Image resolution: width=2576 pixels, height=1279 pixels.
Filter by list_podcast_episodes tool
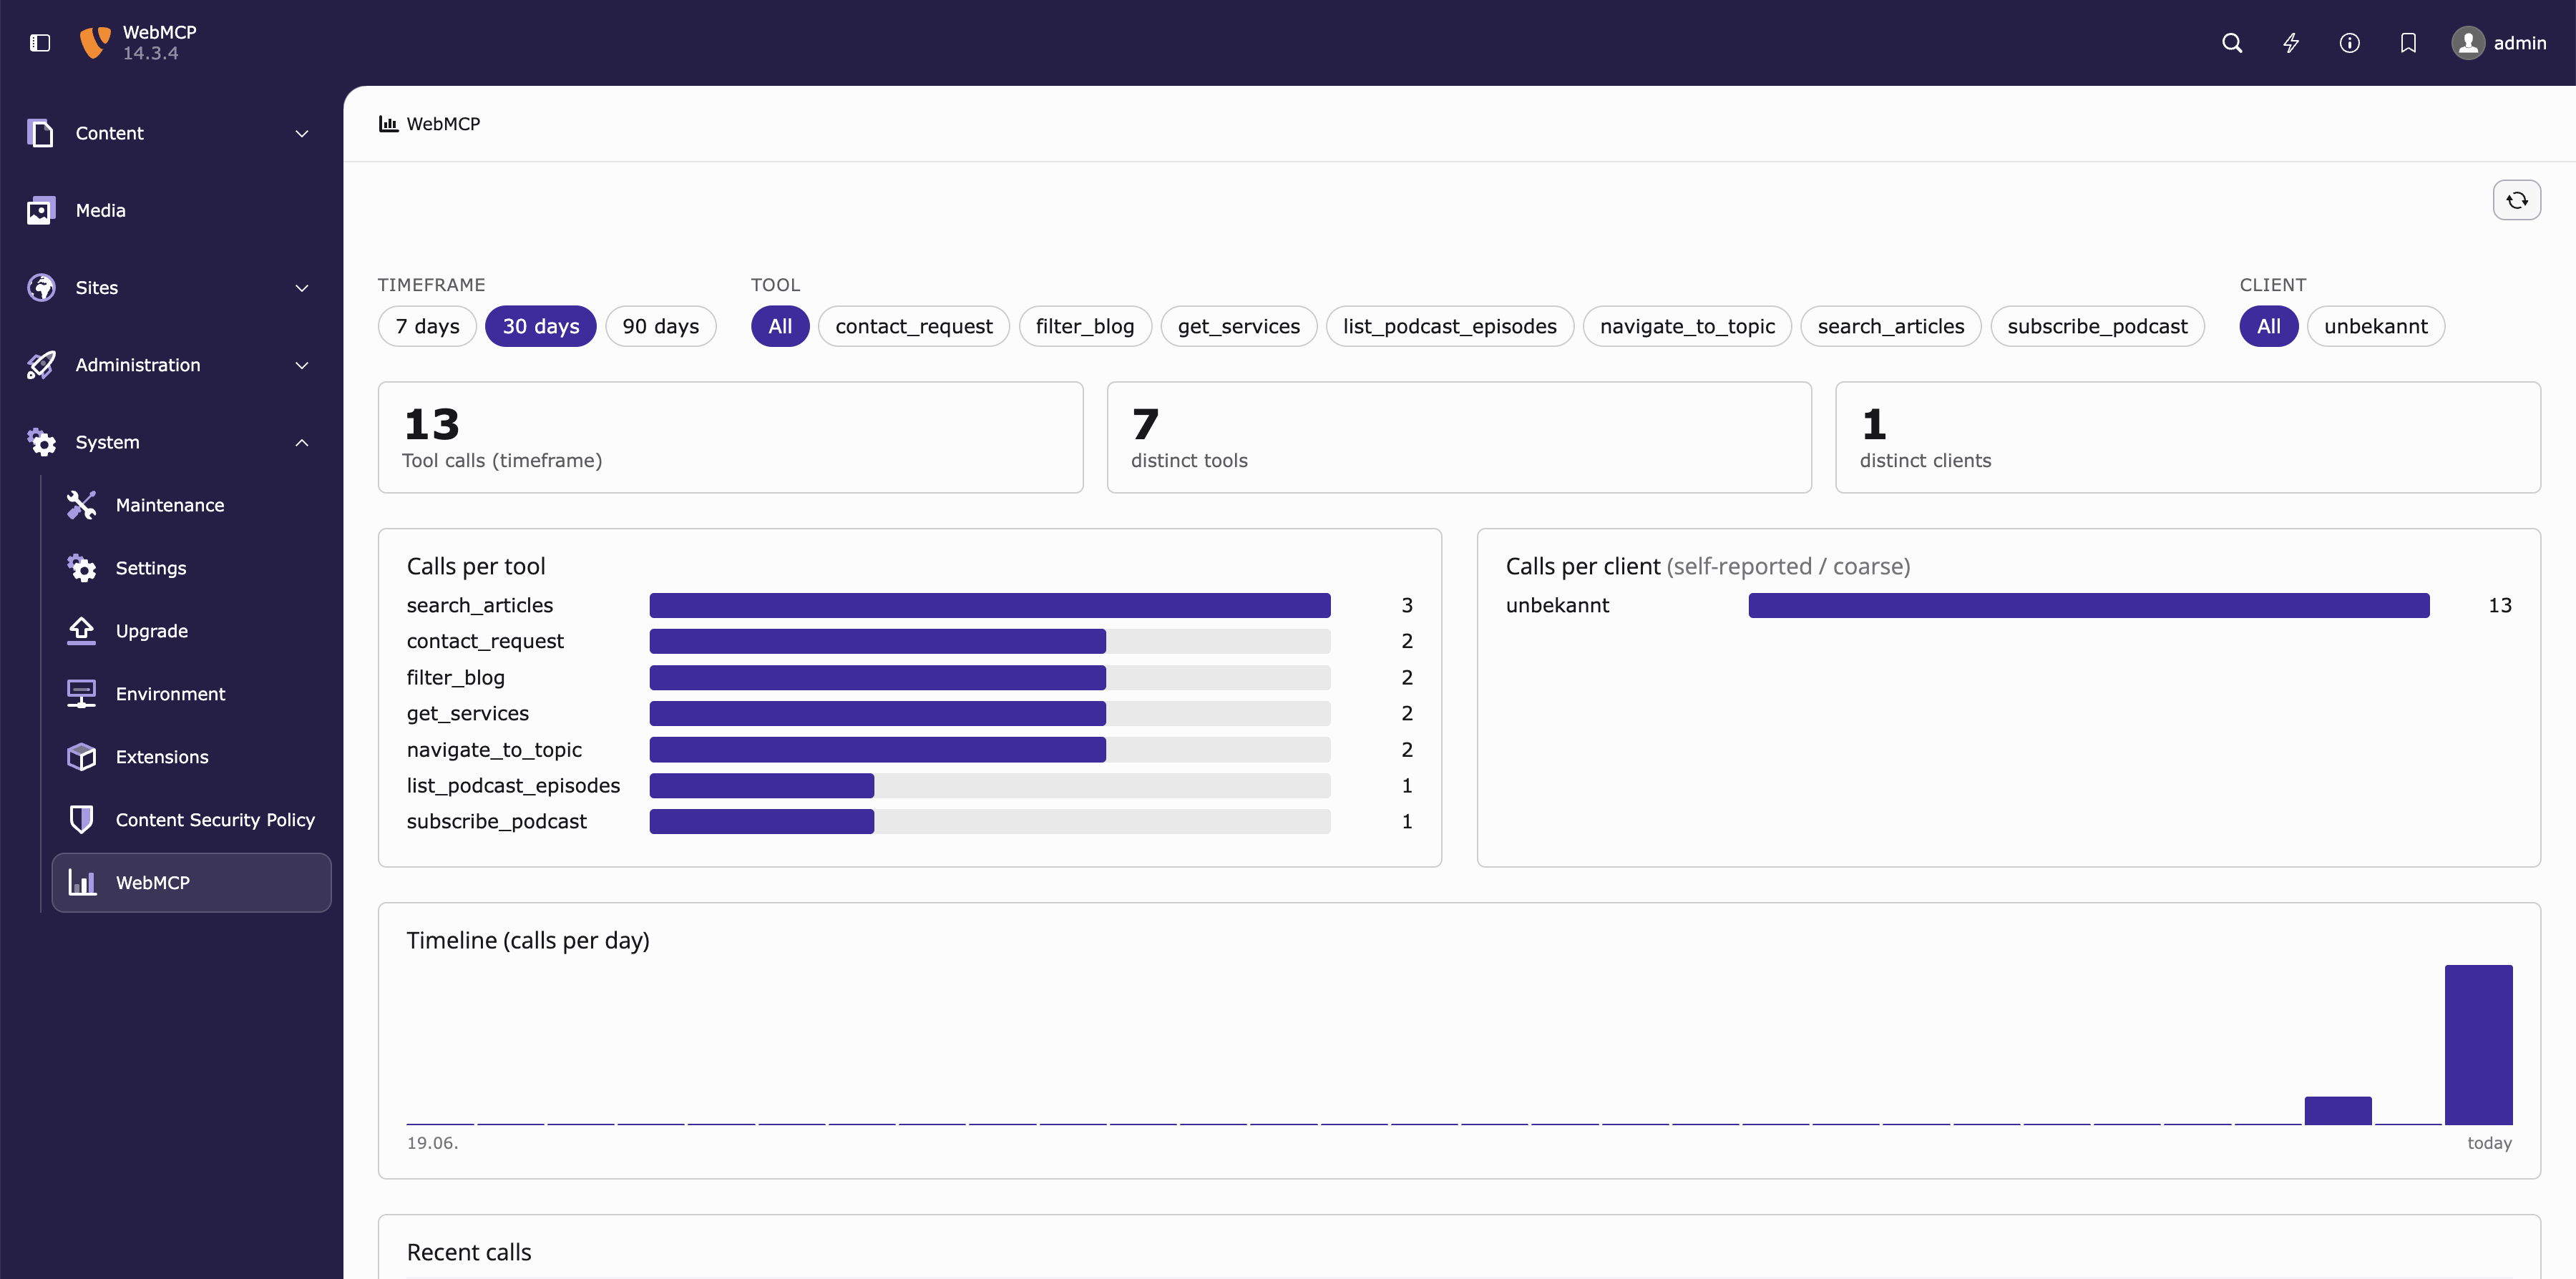pyautogui.click(x=1450, y=326)
